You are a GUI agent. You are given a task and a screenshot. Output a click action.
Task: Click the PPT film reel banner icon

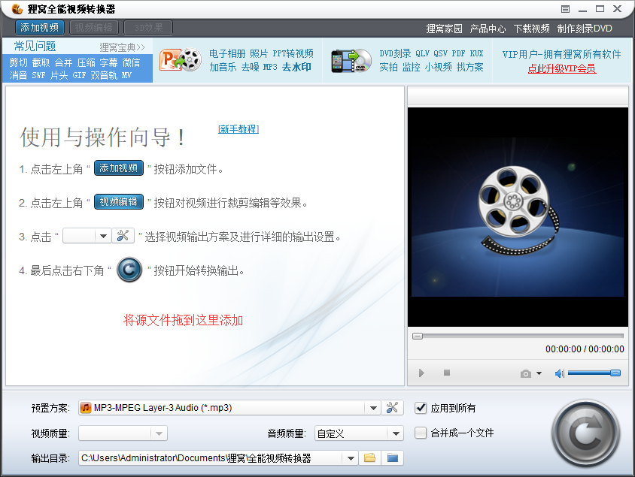[181, 60]
